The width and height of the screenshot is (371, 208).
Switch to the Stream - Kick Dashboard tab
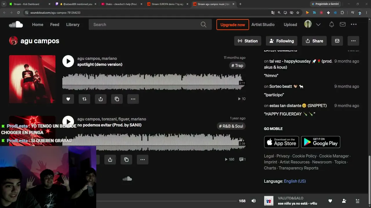(30, 4)
